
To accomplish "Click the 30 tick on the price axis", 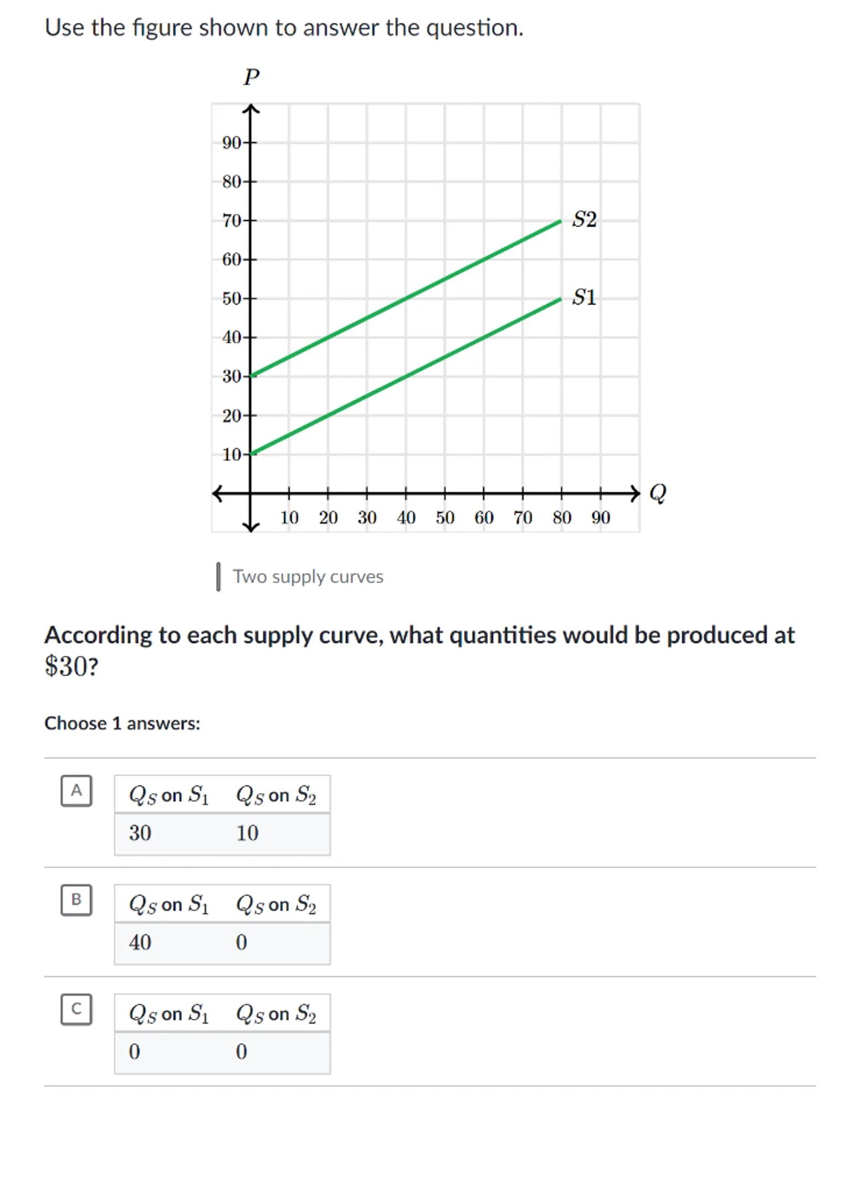I will click(x=232, y=377).
